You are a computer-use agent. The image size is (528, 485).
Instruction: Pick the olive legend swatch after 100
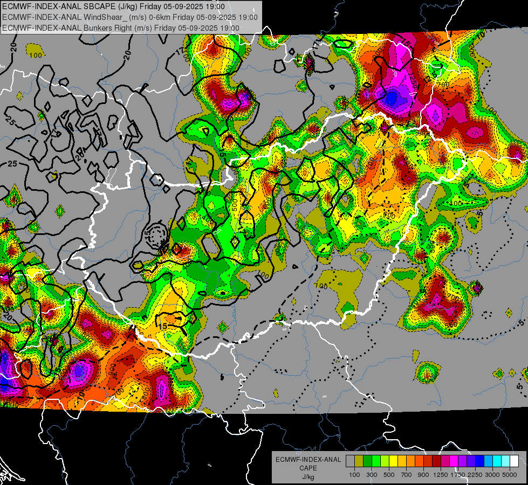pyautogui.click(x=359, y=461)
